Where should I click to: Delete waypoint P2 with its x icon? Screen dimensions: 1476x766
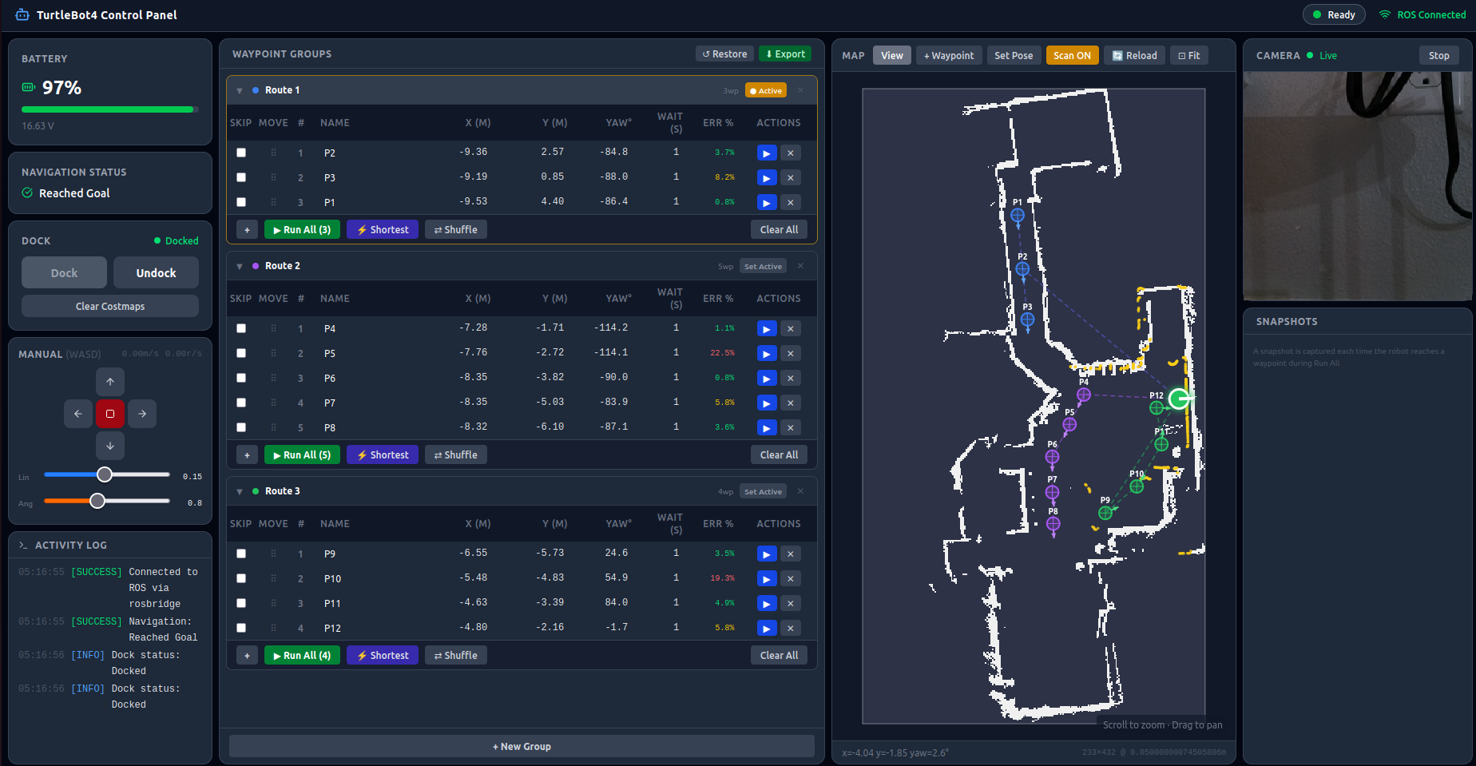pyautogui.click(x=791, y=153)
